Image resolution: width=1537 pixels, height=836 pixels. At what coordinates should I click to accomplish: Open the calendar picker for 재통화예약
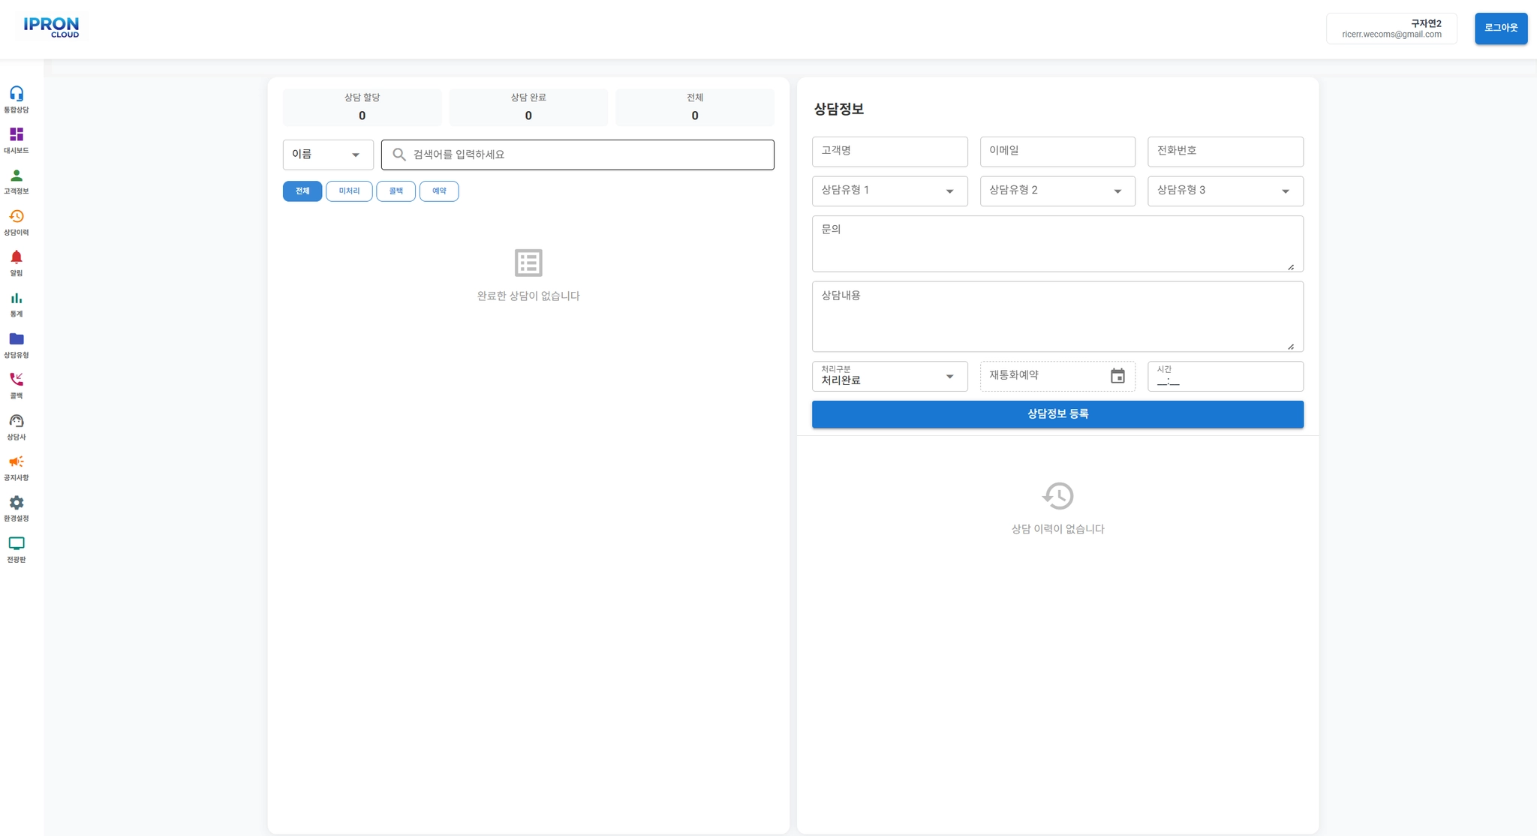[x=1117, y=376]
